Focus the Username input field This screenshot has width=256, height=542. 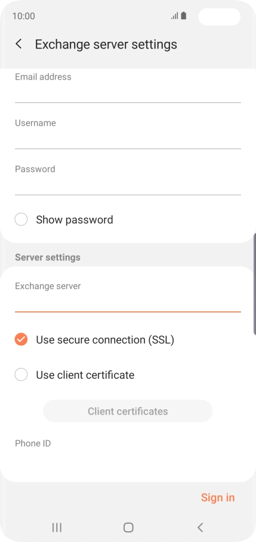pyautogui.click(x=128, y=133)
